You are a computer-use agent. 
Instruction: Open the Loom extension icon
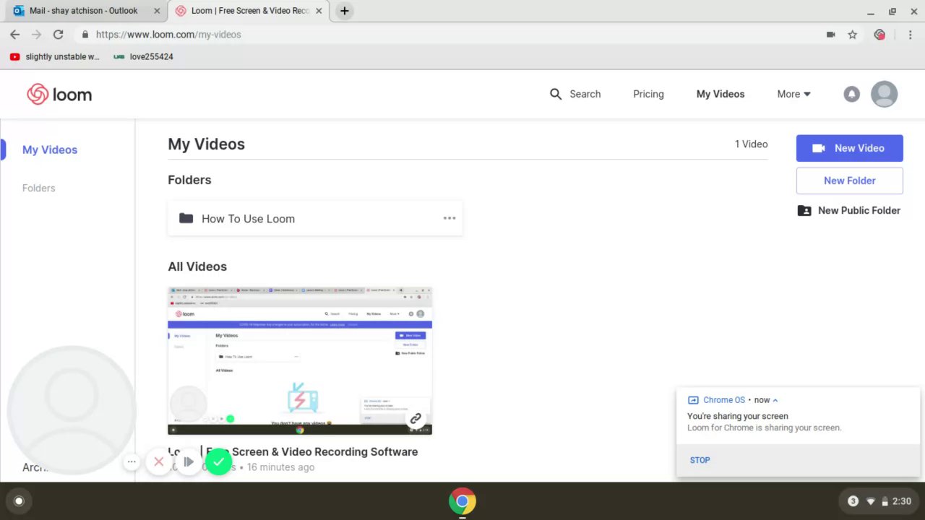click(x=879, y=35)
